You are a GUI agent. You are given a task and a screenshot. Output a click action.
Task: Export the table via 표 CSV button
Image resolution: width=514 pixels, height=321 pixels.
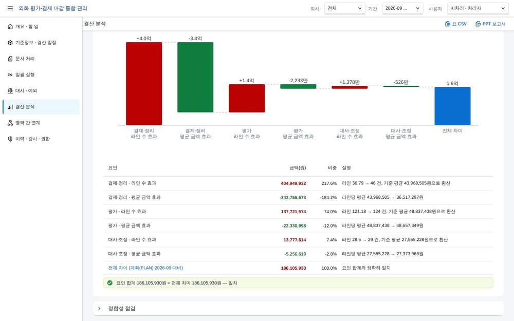point(455,24)
